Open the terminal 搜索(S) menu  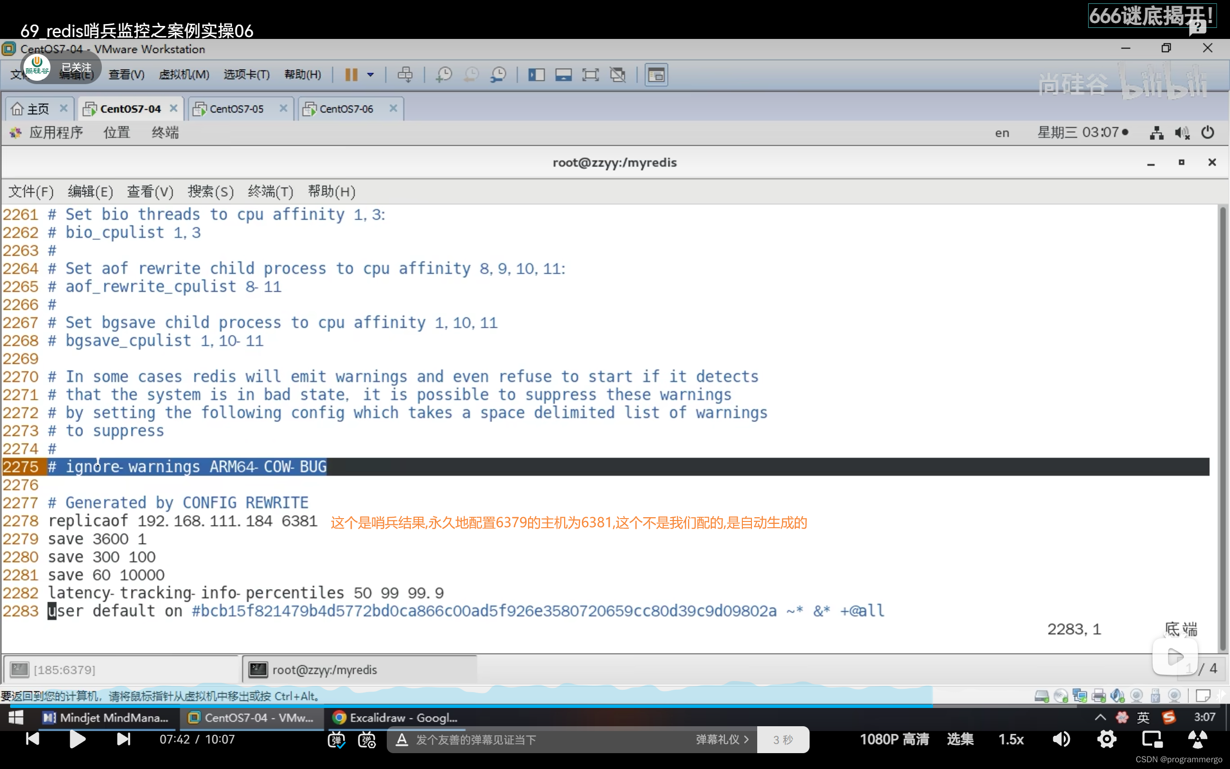coord(211,192)
